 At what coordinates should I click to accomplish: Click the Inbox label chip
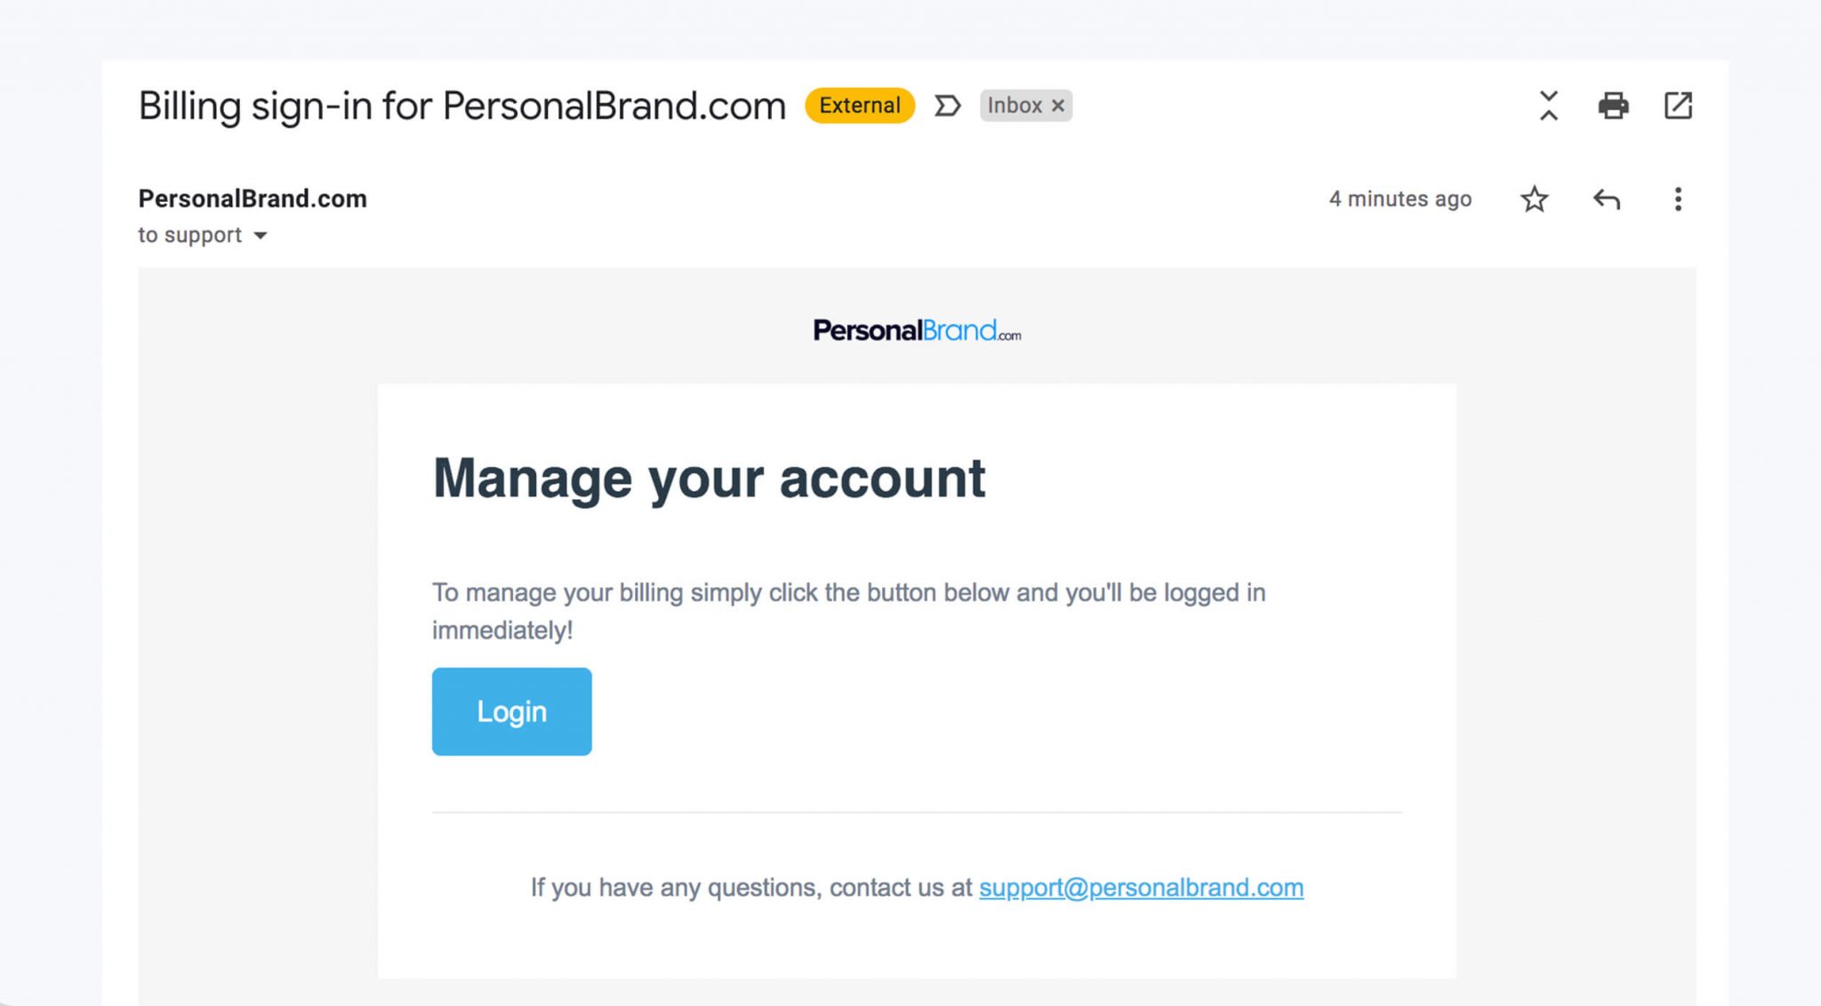(x=1014, y=106)
